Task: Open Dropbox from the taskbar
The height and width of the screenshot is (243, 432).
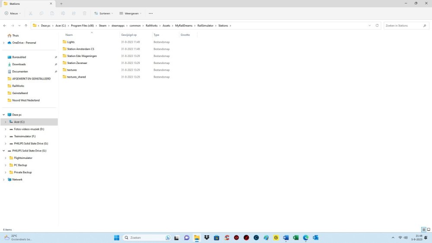Action: [207, 238]
